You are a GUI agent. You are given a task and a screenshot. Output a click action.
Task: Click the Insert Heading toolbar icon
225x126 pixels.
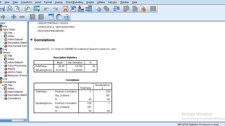[51, 17]
